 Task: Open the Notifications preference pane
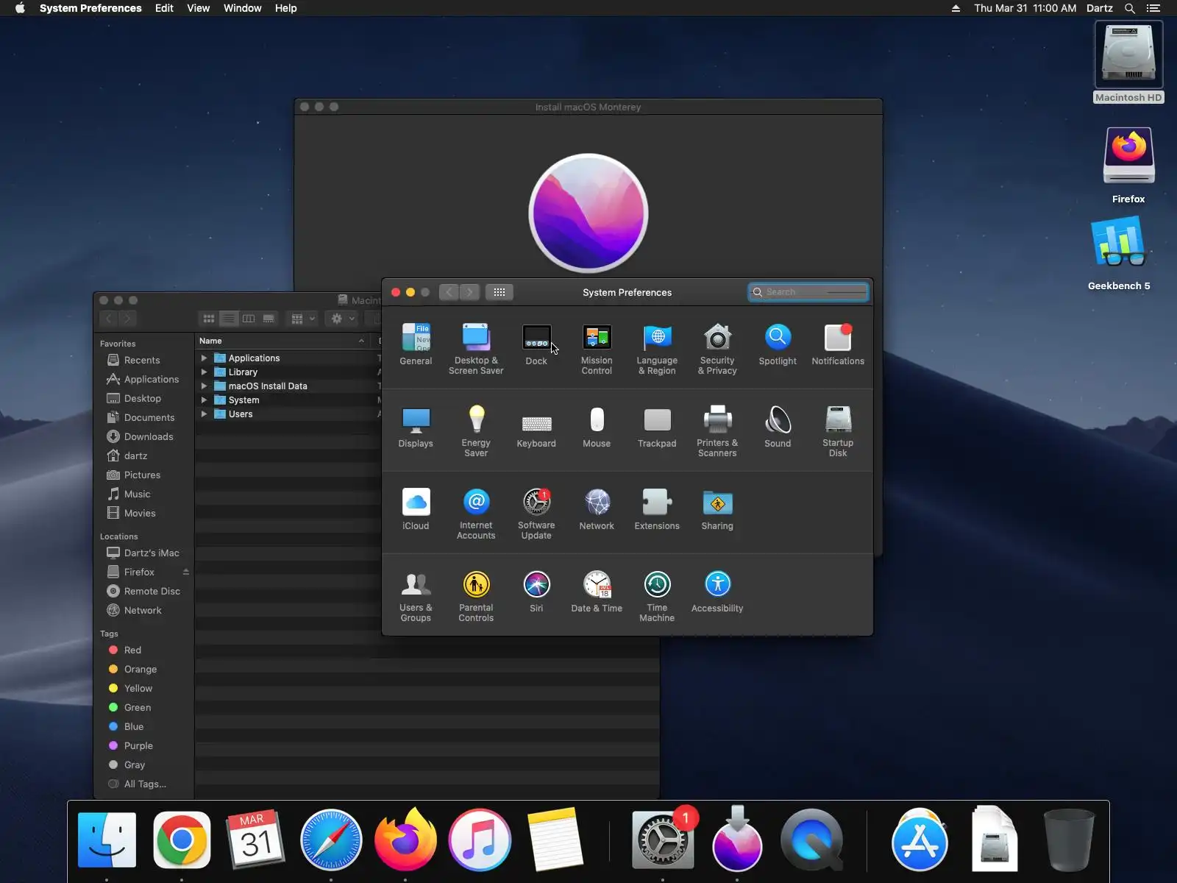click(838, 344)
